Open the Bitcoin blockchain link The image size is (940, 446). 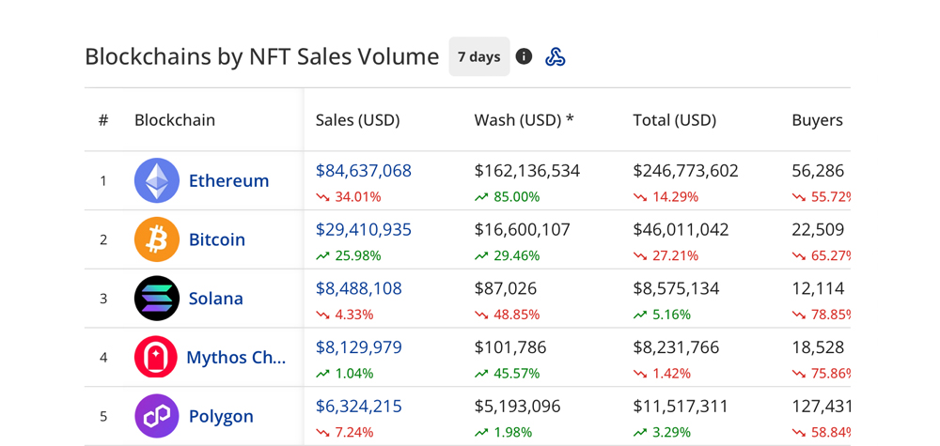pos(217,239)
